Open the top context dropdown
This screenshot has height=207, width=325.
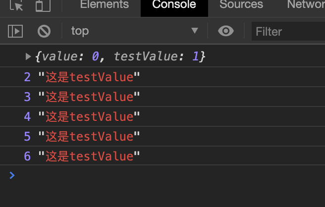coord(134,31)
